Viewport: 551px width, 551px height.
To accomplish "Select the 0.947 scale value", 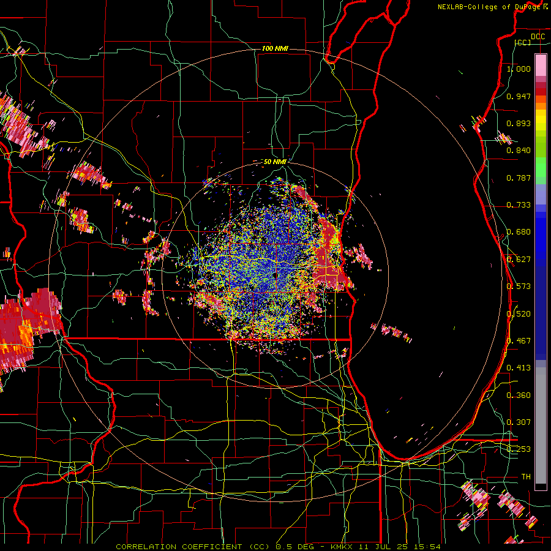I will click(x=519, y=96).
